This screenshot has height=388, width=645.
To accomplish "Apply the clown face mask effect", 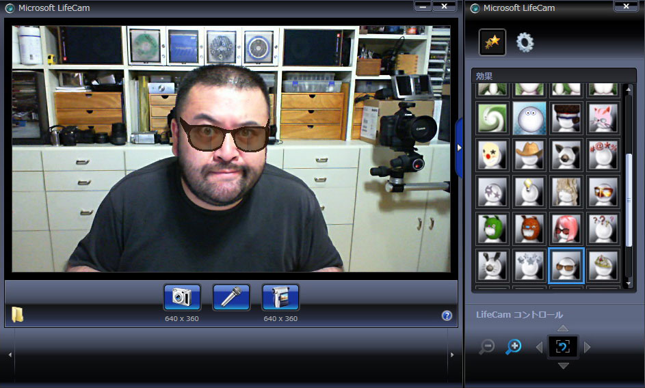I will pyautogui.click(x=492, y=155).
